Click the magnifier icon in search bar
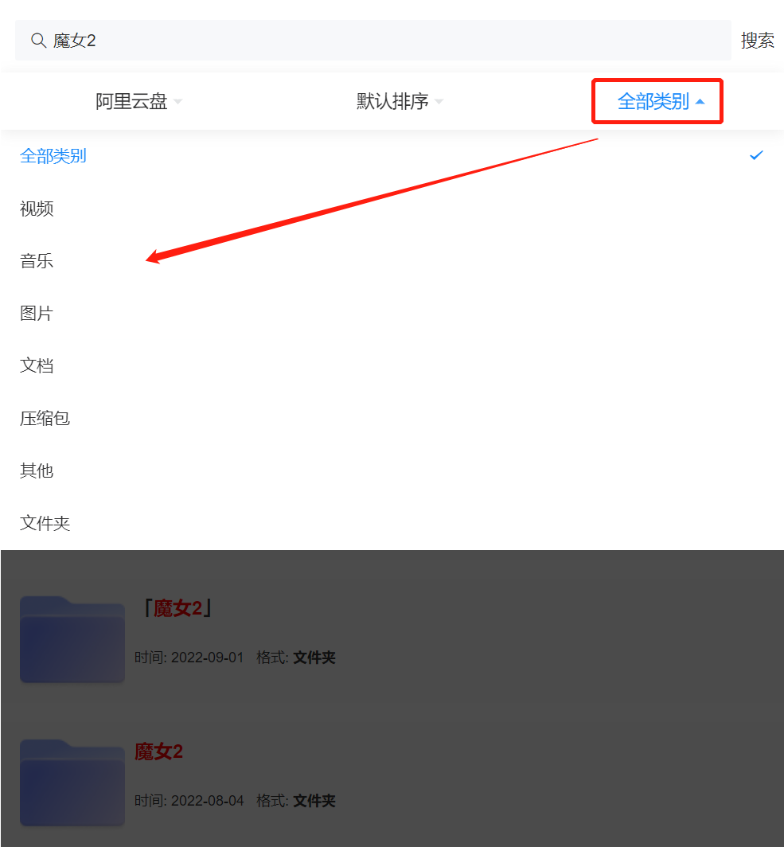This screenshot has width=784, height=847. 38,41
